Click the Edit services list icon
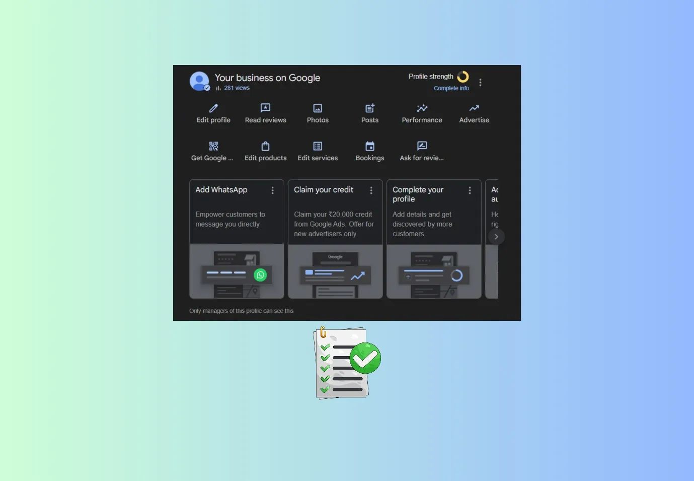694x481 pixels. 318,146
